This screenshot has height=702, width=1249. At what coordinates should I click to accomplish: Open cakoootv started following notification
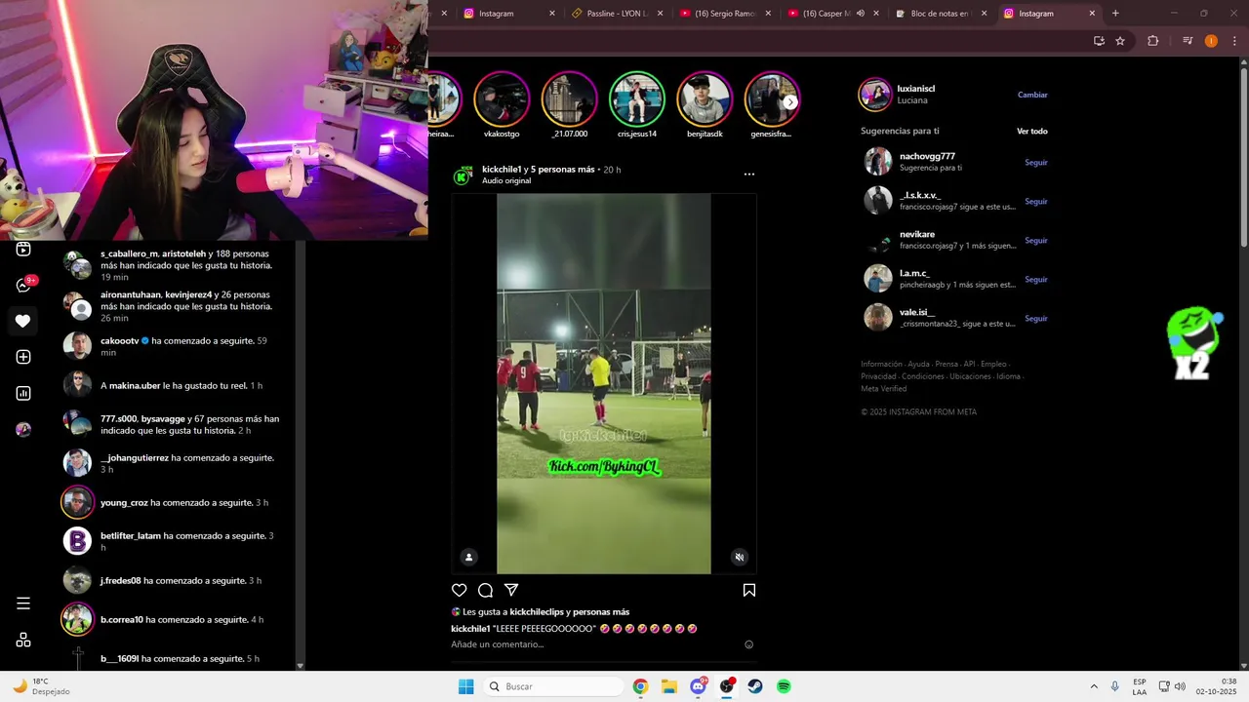coord(172,347)
